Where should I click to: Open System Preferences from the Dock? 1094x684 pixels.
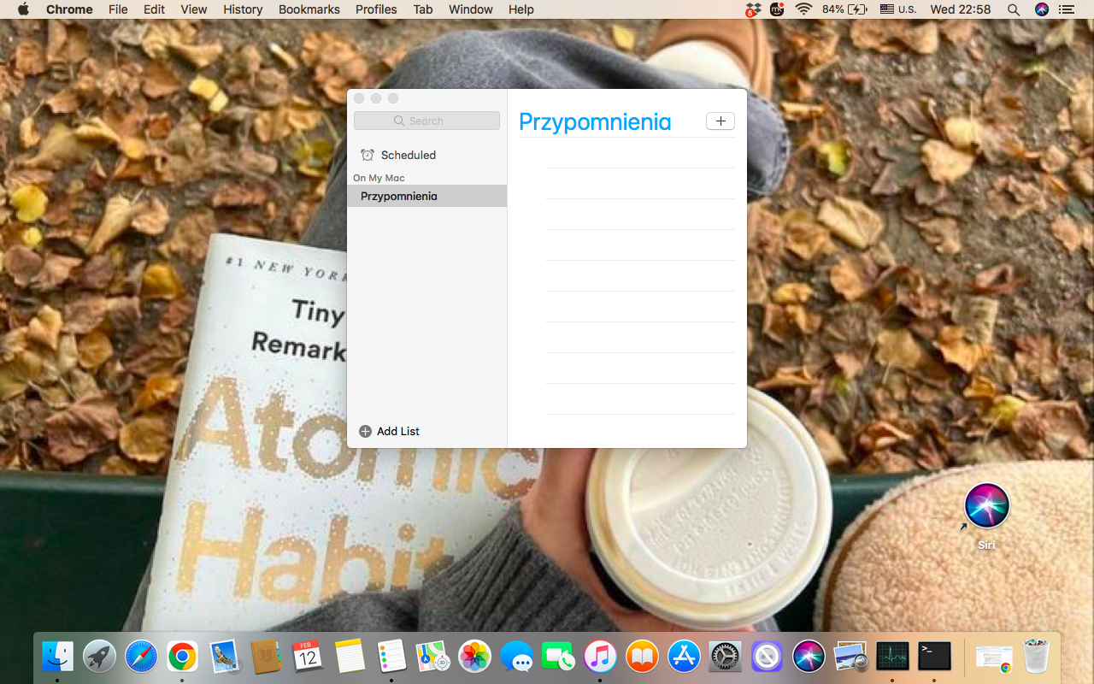coord(725,657)
